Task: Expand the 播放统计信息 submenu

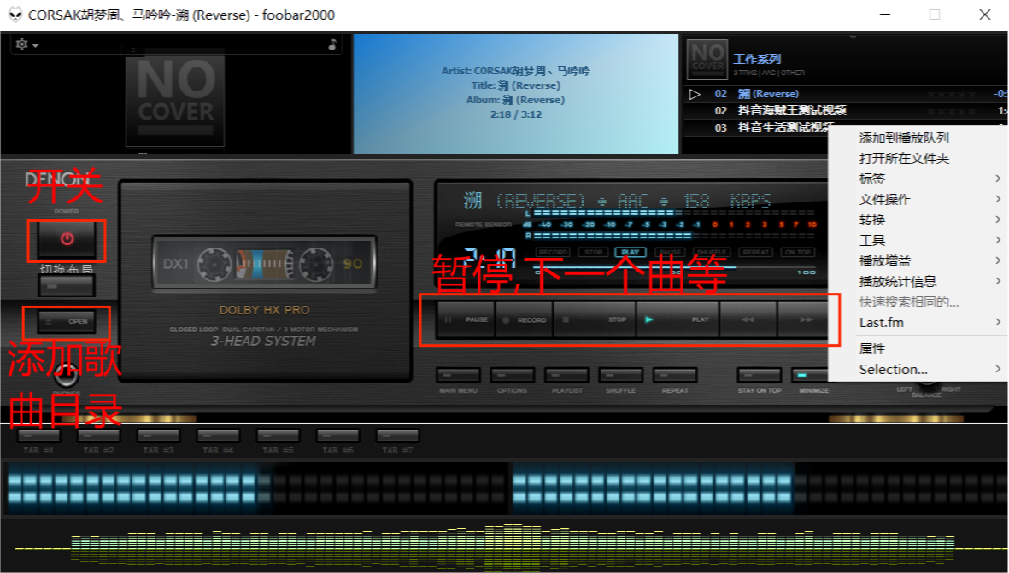Action: (918, 282)
